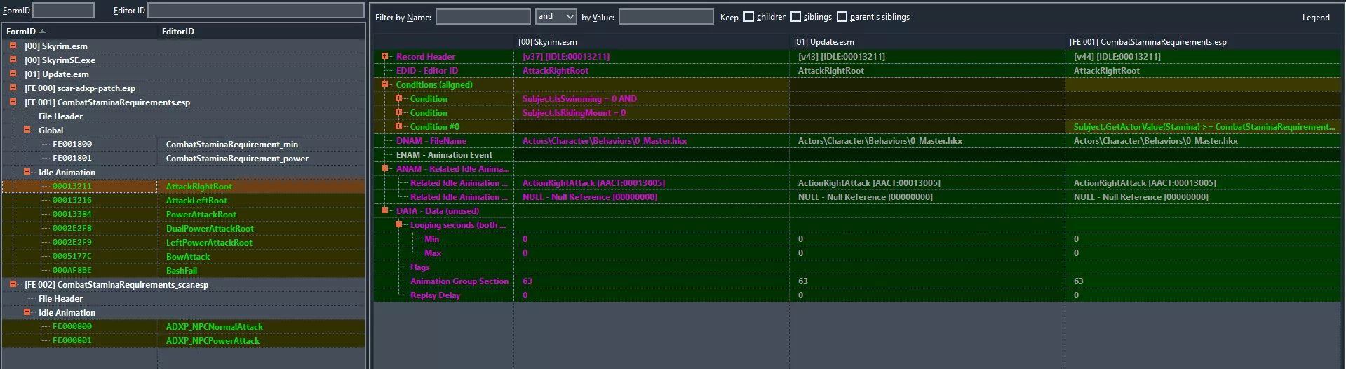The image size is (1346, 369).
Task: Expand the Record Header row
Action: click(x=384, y=56)
